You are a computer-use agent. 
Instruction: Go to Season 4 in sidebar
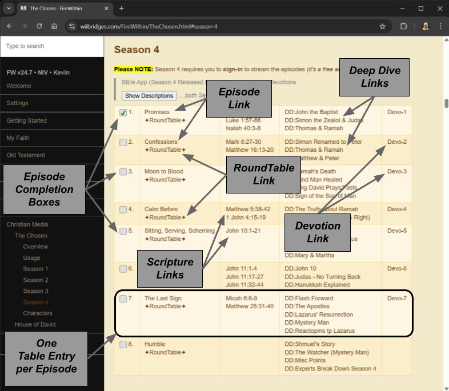coord(35,303)
